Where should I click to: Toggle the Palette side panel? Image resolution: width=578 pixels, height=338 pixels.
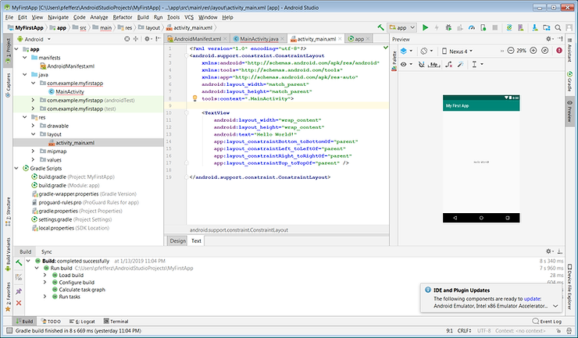point(394,61)
